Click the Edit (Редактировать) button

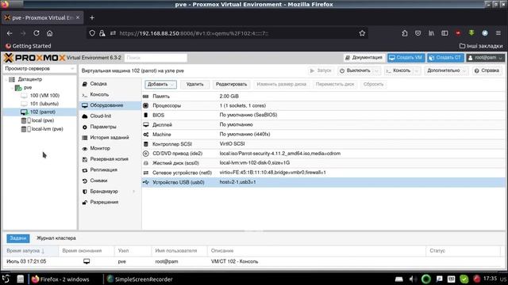(231, 85)
